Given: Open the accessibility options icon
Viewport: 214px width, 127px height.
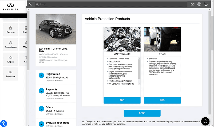Looking at the screenshot, I should [3, 124].
